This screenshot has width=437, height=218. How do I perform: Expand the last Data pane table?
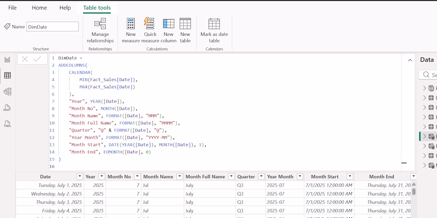pos(424,165)
